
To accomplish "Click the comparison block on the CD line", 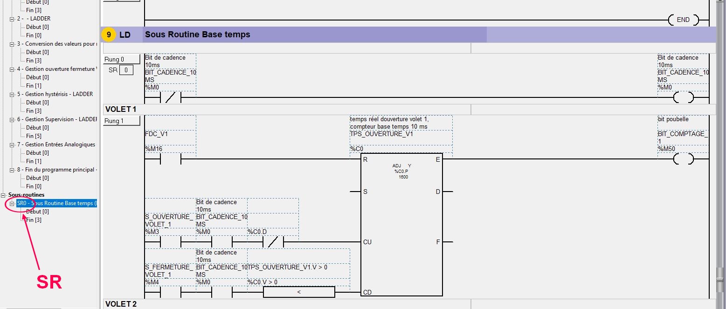I will [x=299, y=292].
